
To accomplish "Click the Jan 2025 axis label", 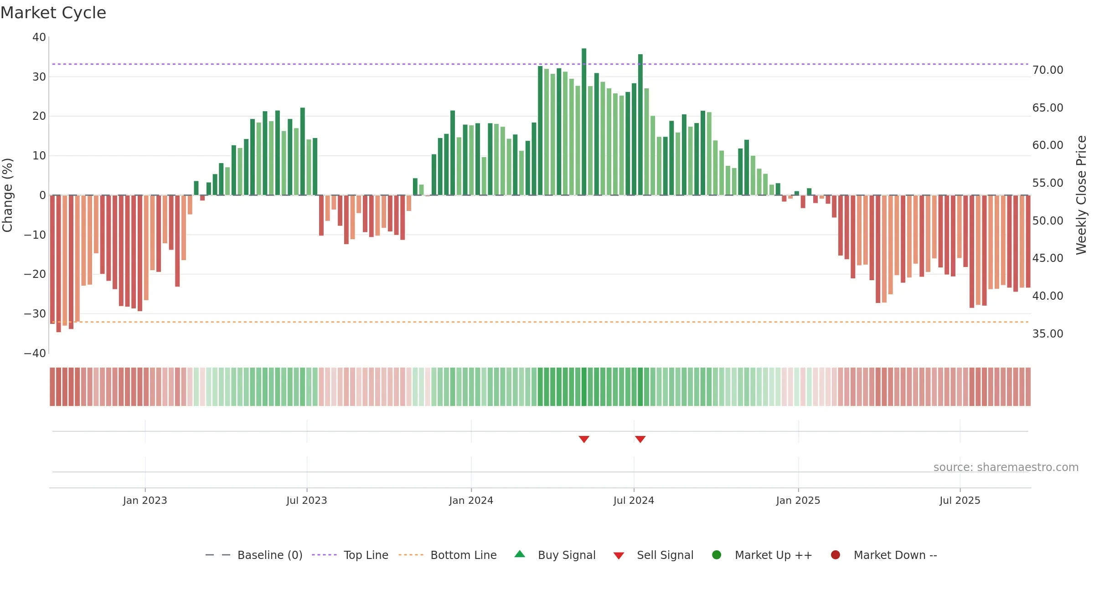I will tap(798, 500).
